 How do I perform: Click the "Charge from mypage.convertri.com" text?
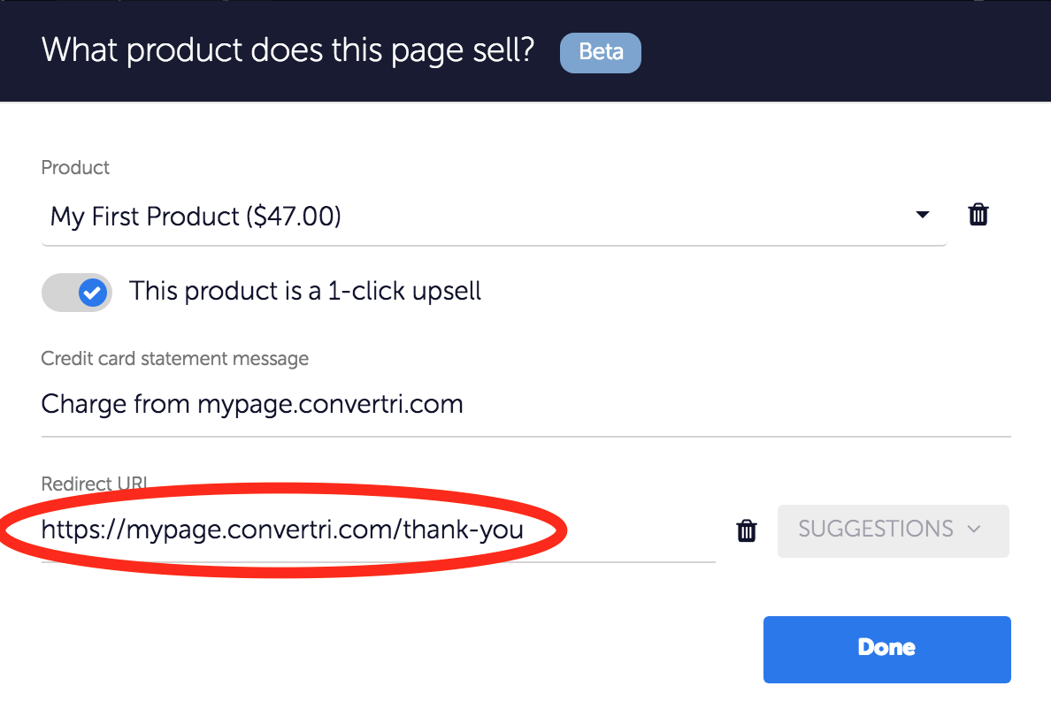coord(252,405)
